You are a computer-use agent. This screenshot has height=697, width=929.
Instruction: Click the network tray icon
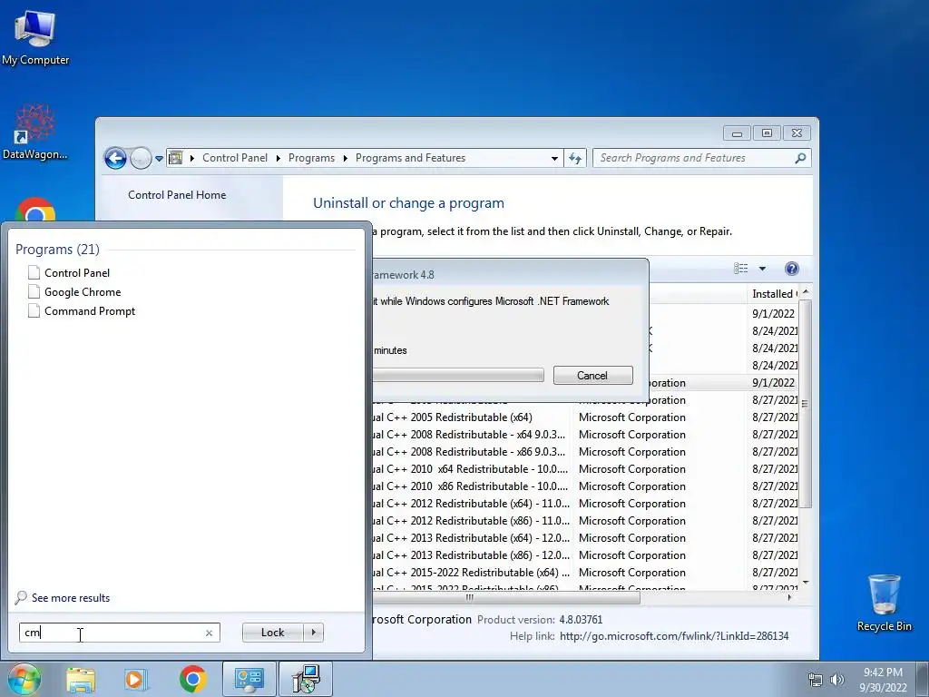tap(816, 680)
